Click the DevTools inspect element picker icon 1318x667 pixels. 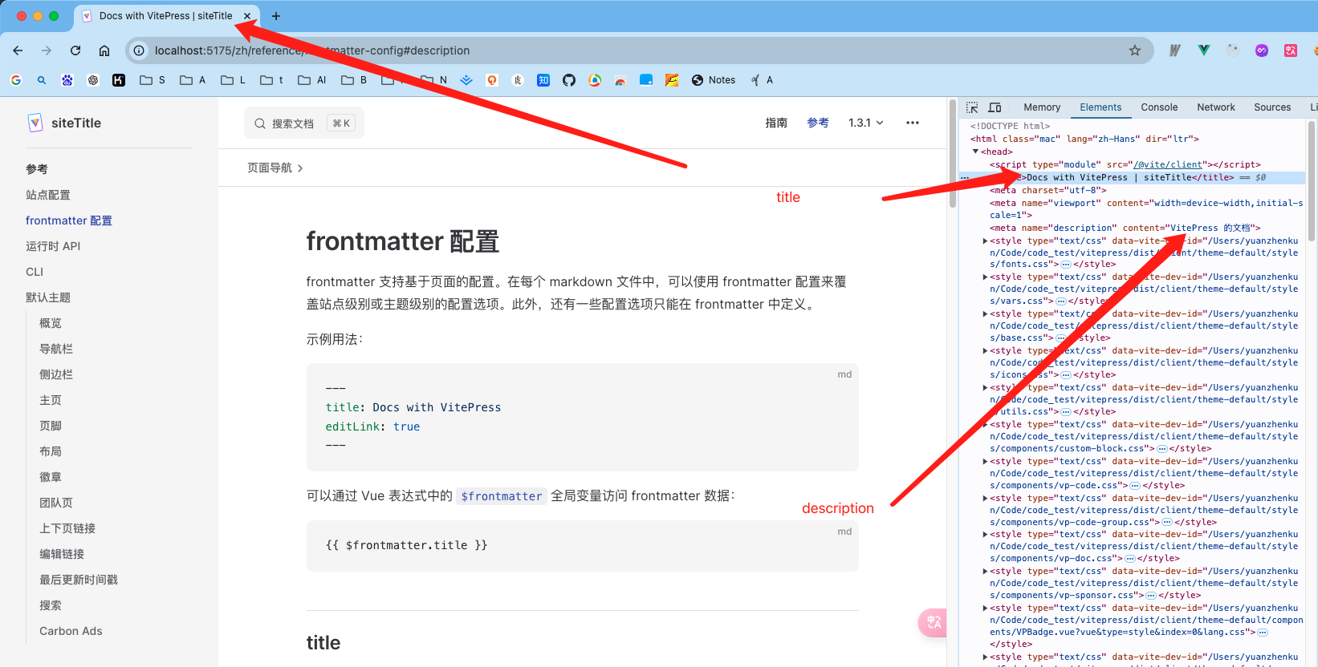coord(972,107)
